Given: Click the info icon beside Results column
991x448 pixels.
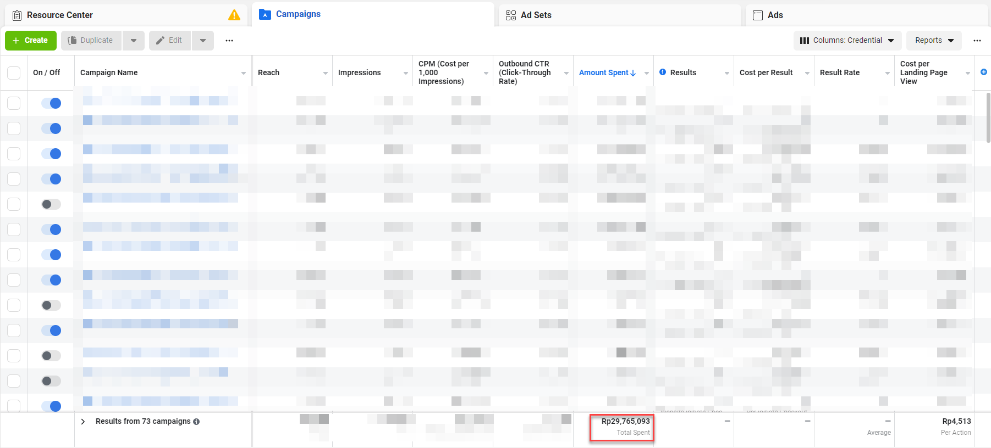Looking at the screenshot, I should pyautogui.click(x=663, y=72).
